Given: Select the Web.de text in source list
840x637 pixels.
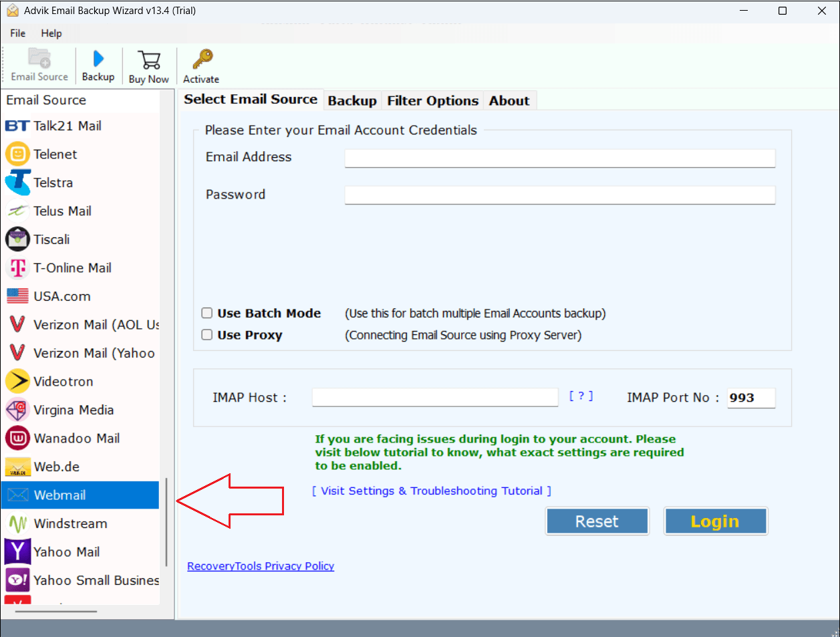Looking at the screenshot, I should tap(57, 467).
